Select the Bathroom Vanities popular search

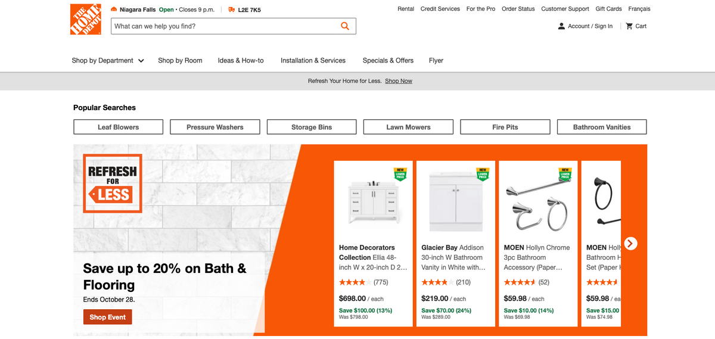point(602,127)
